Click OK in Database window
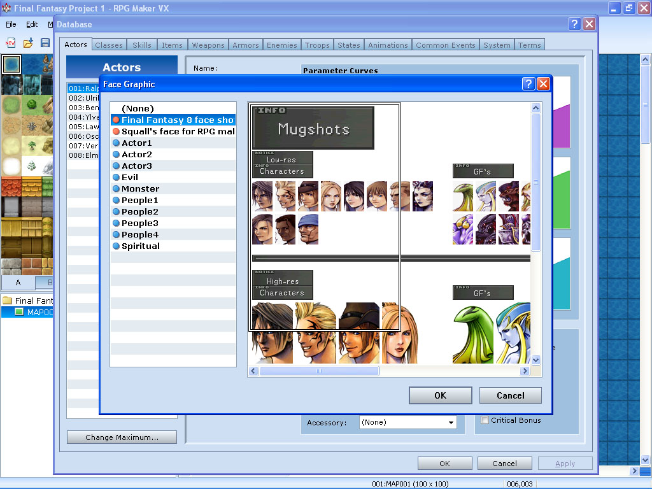Image resolution: width=652 pixels, height=489 pixels. coord(444,464)
